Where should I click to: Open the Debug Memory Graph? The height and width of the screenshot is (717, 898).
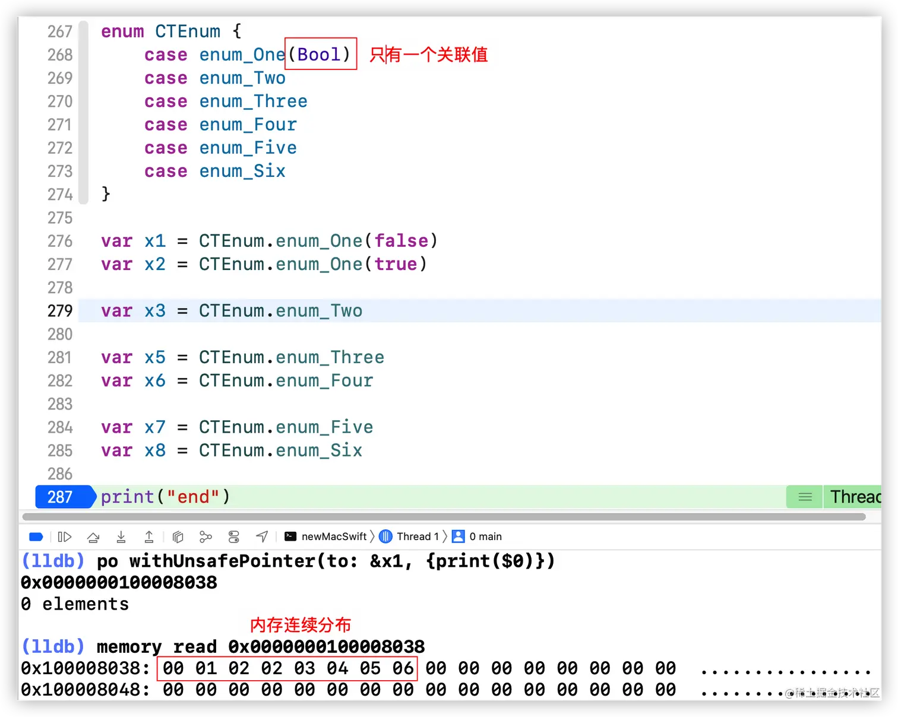pyautogui.click(x=205, y=536)
